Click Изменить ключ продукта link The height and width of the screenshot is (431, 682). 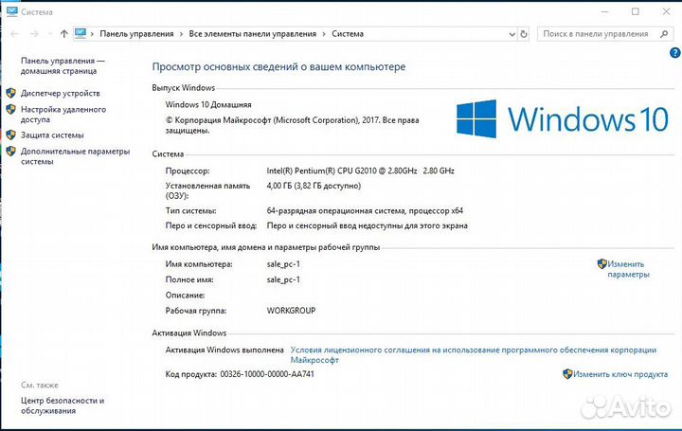620,374
